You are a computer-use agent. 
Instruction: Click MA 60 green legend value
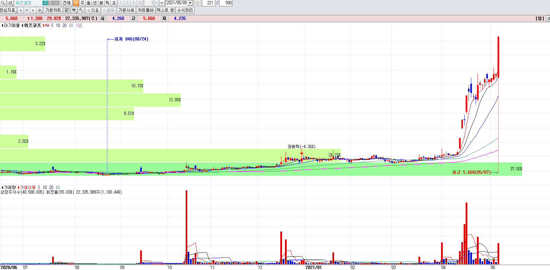(71, 25)
